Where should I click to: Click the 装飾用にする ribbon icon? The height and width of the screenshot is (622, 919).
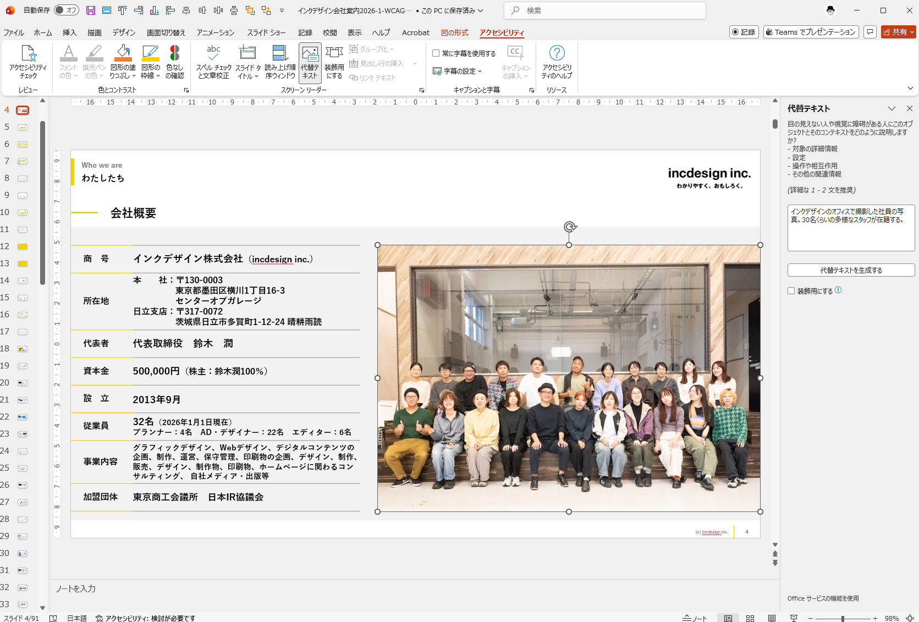coord(334,62)
